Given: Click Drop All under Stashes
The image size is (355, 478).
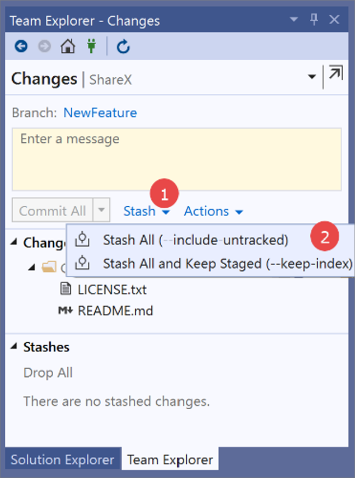Looking at the screenshot, I should 48,373.
